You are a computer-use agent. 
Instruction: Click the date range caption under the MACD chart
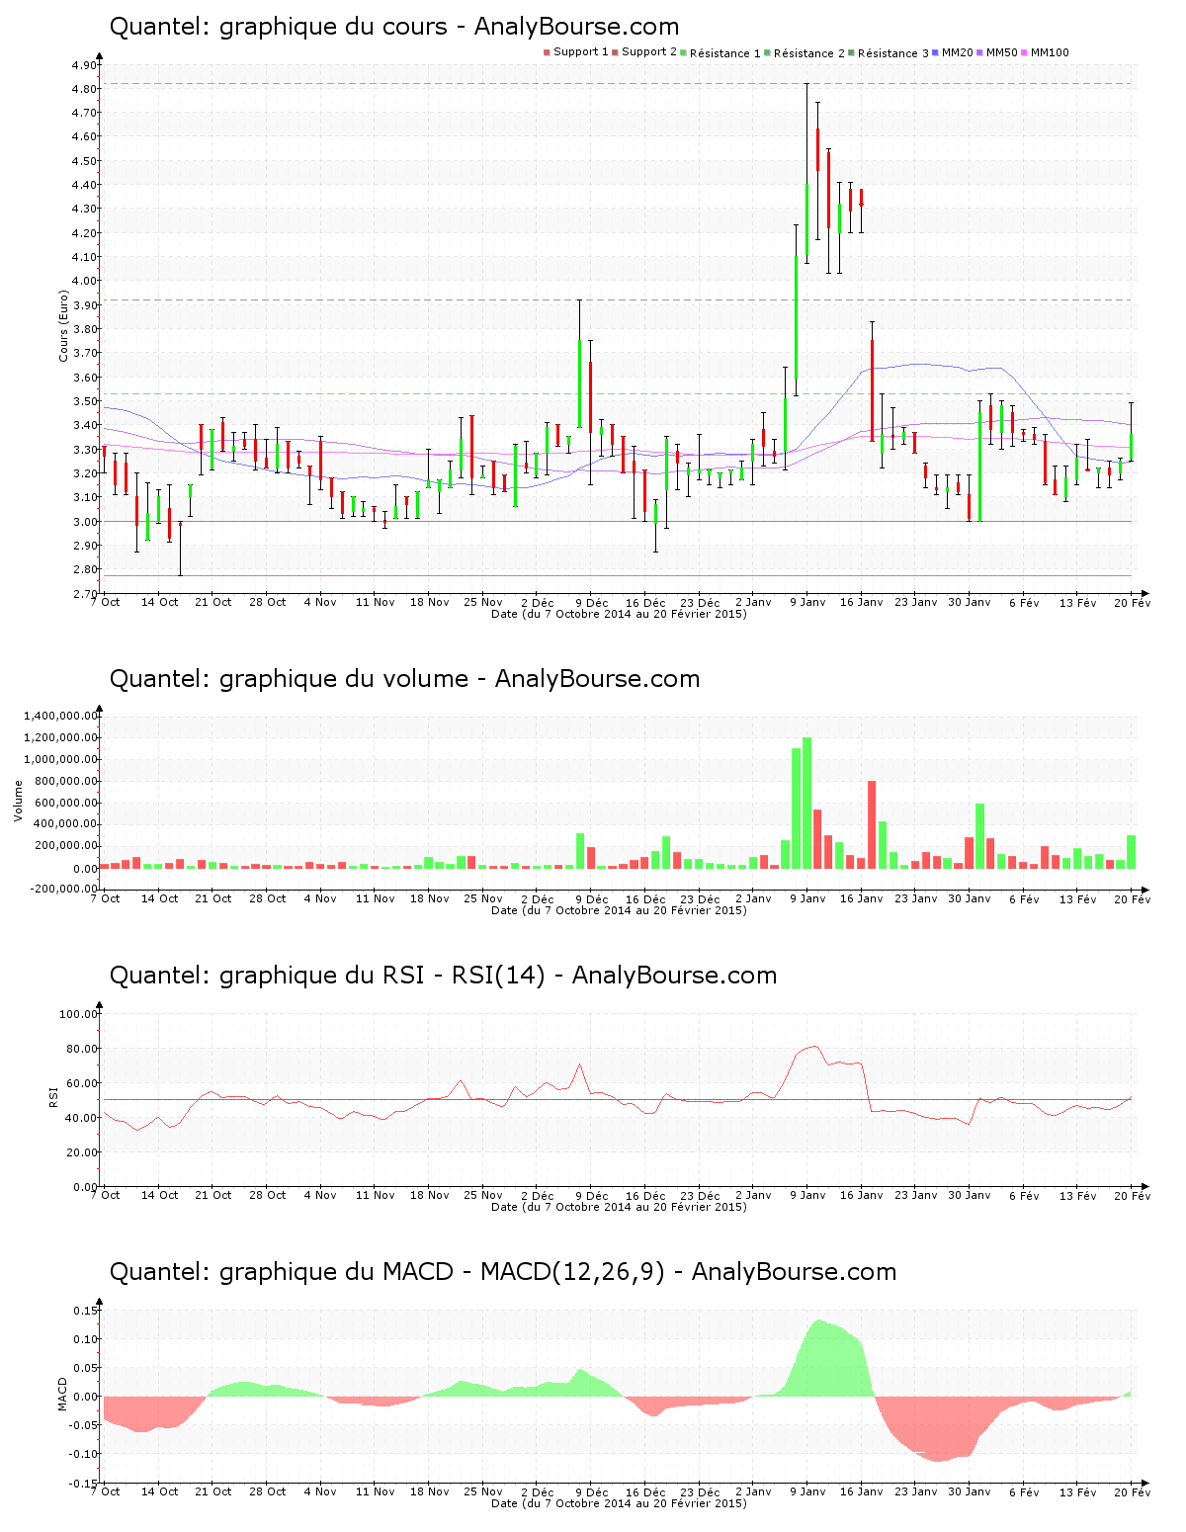619,1503
